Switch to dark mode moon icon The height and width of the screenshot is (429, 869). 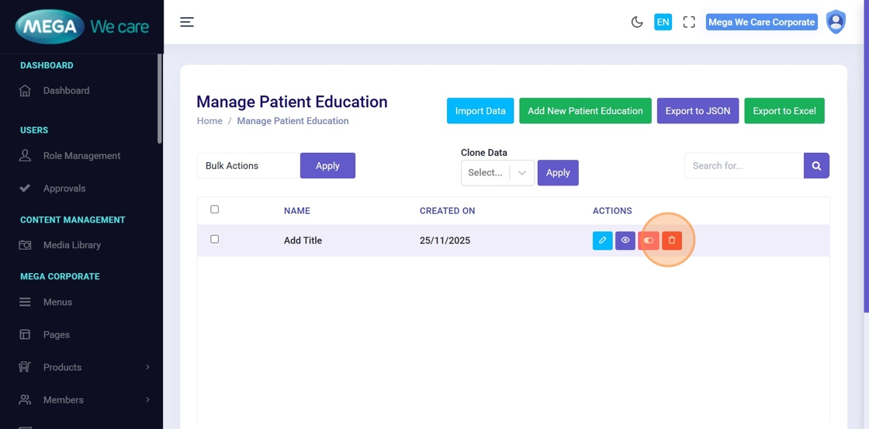(x=637, y=22)
